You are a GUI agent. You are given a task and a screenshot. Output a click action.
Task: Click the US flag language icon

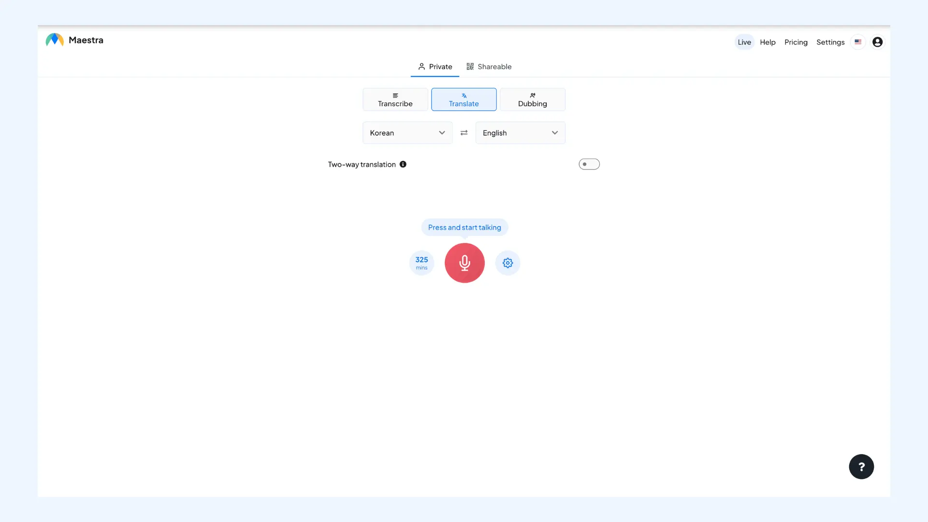coord(858,42)
